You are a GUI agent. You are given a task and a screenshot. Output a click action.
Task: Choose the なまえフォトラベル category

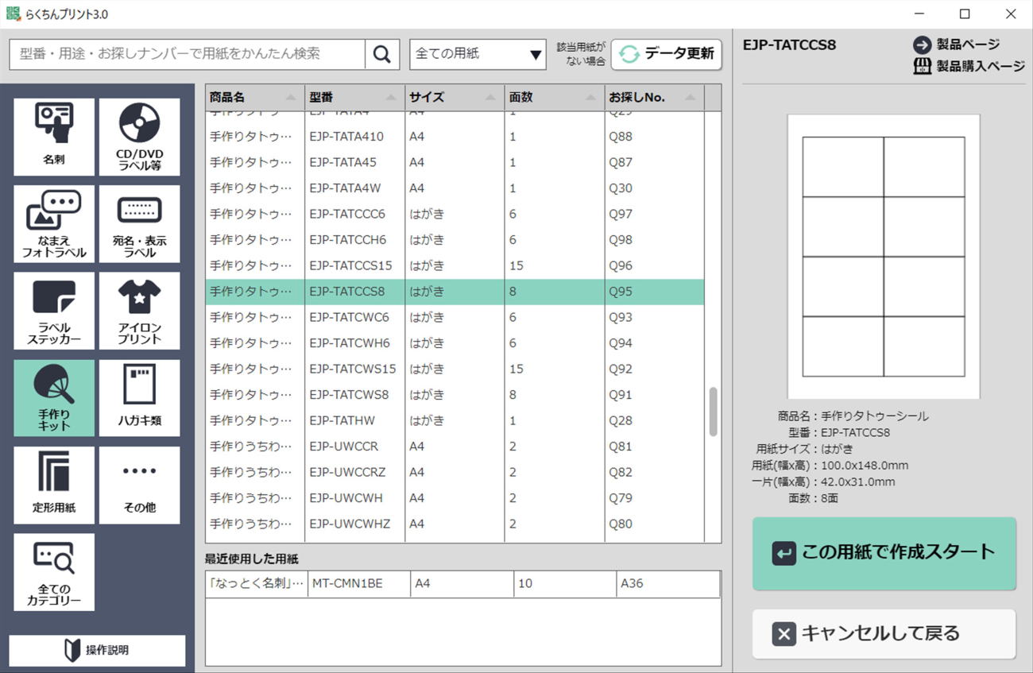[54, 224]
